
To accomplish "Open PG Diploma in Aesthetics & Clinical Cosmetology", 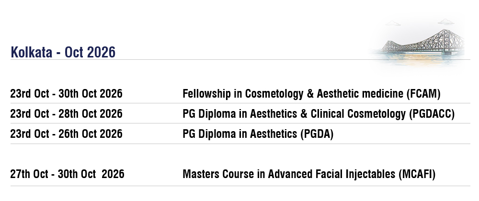I will (x=319, y=114).
